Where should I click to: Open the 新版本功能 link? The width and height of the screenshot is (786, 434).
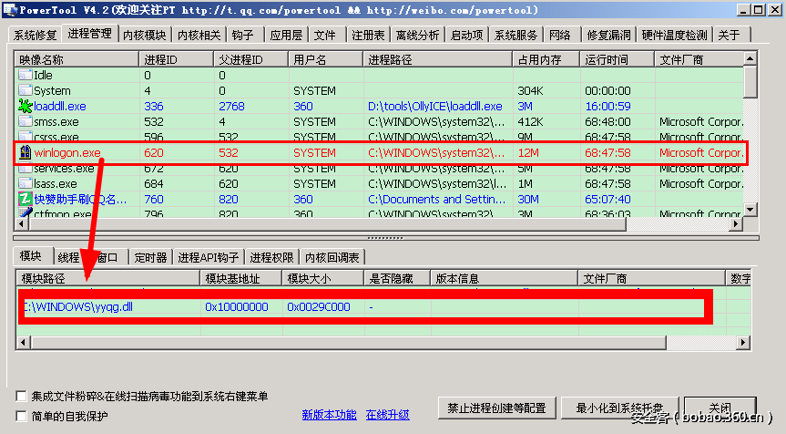(x=329, y=415)
